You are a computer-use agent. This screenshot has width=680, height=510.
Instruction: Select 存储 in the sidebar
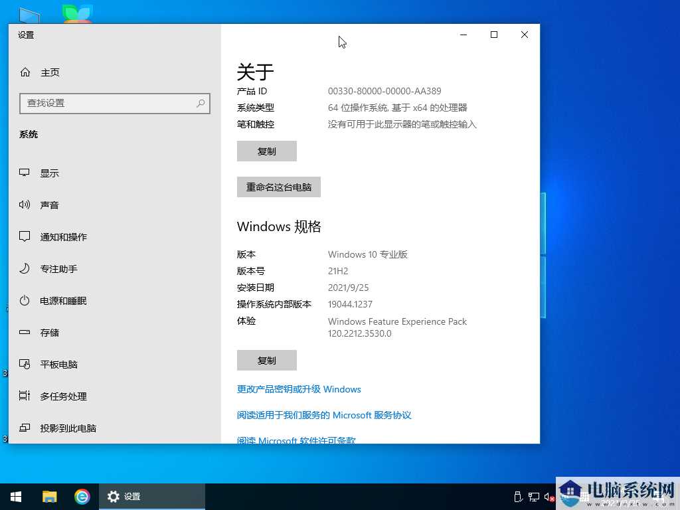pos(114,332)
